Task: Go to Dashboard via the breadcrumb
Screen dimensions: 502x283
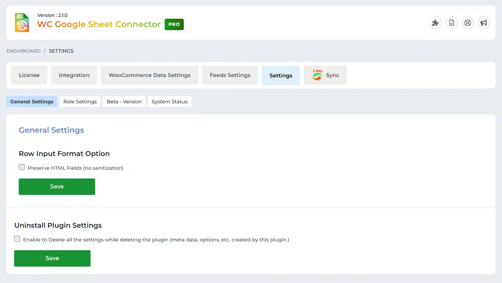Action: click(x=23, y=51)
